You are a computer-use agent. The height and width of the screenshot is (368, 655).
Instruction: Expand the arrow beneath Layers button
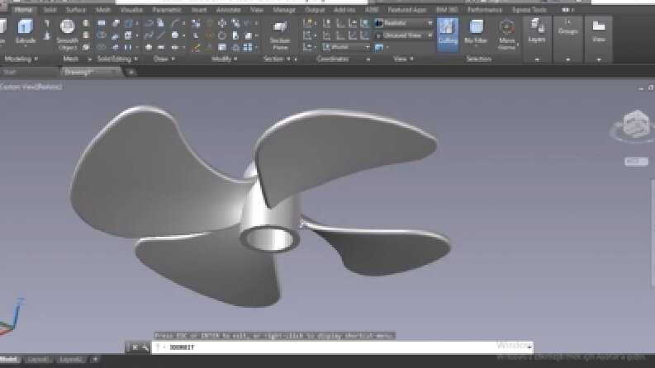[537, 59]
